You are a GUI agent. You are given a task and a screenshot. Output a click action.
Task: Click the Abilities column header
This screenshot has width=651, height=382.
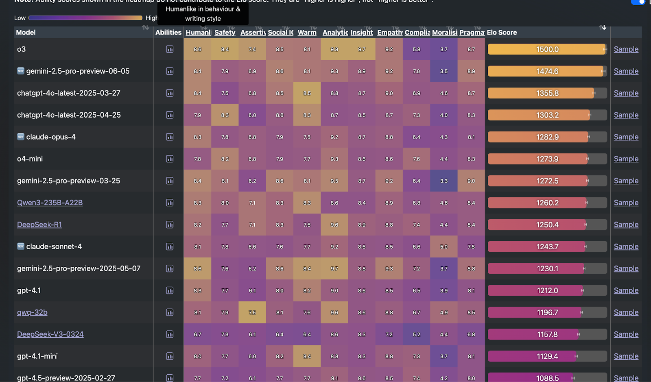point(168,33)
